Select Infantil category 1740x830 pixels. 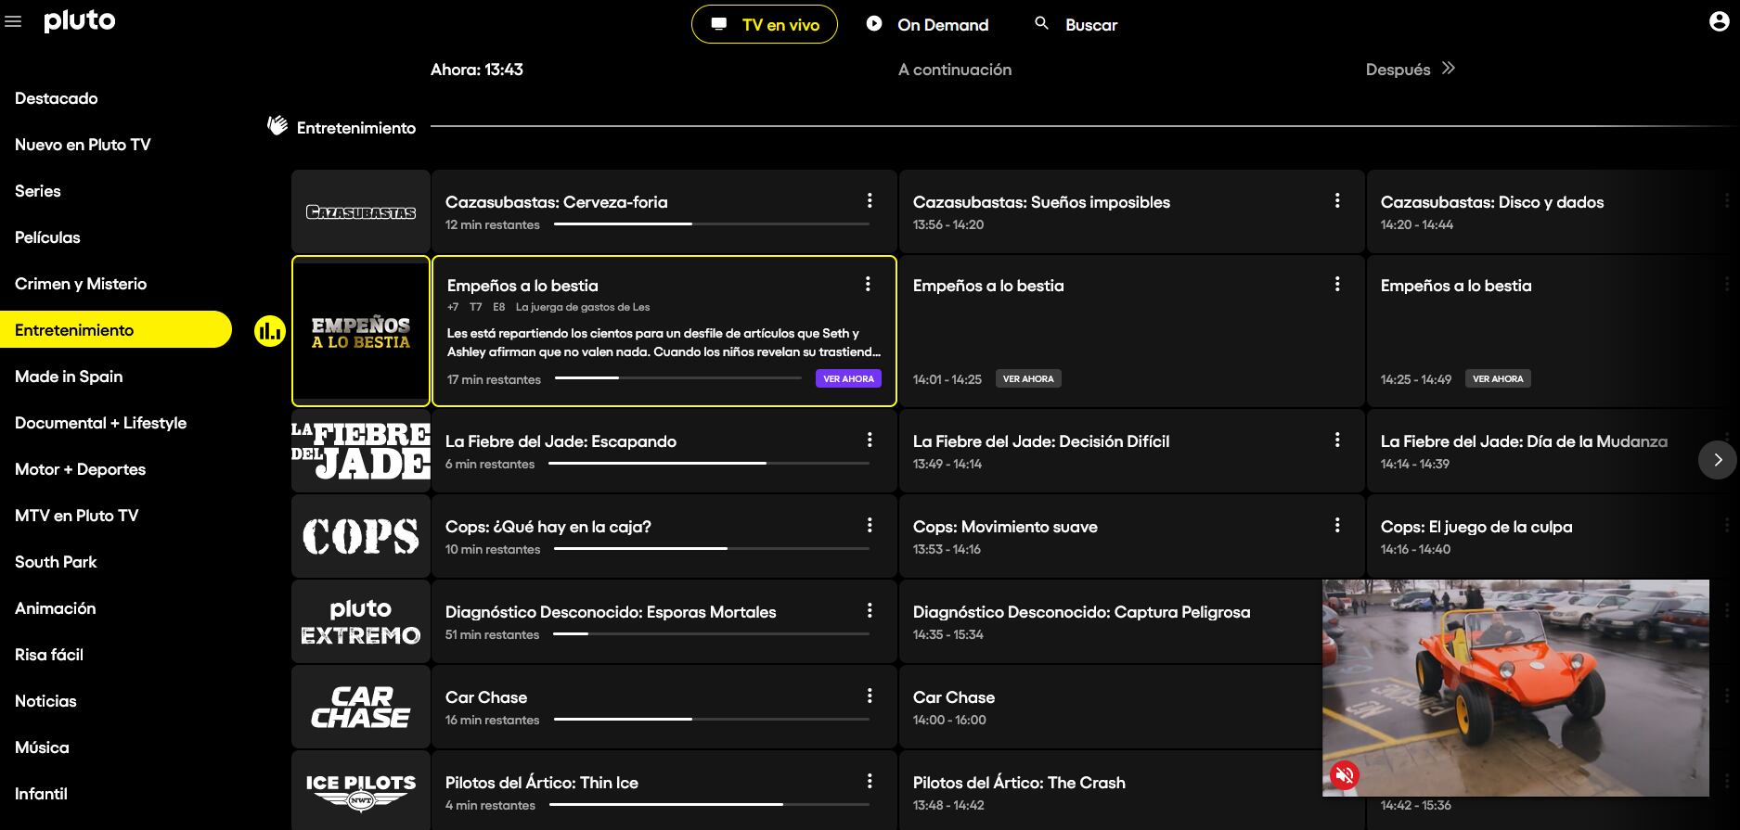point(41,794)
